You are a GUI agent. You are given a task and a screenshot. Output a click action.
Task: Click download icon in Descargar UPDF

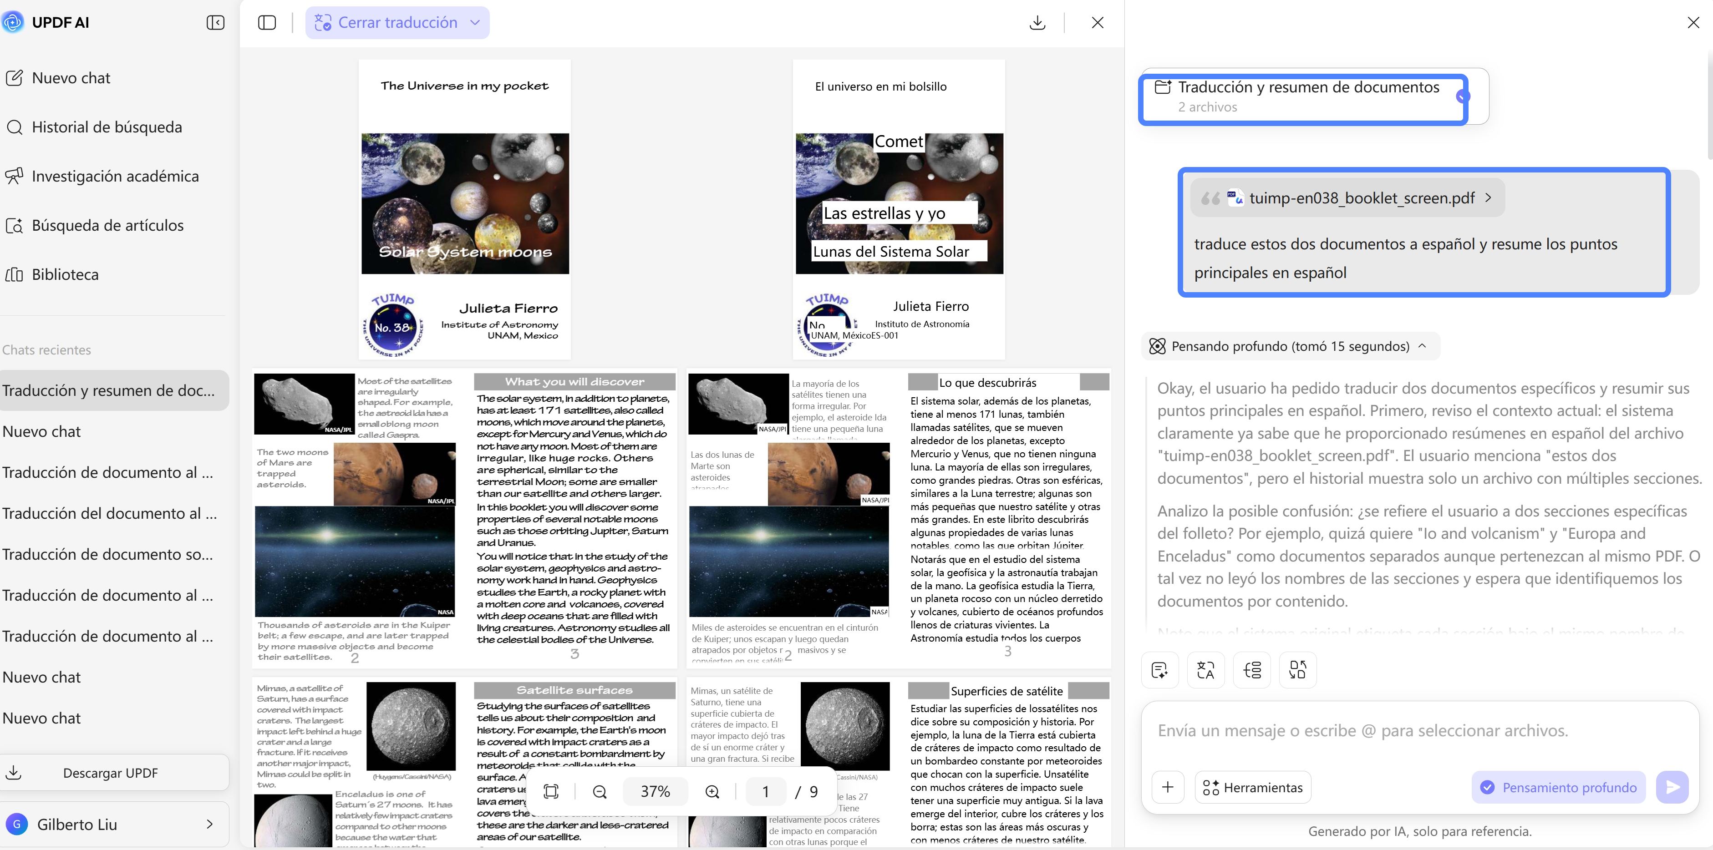[x=14, y=772]
